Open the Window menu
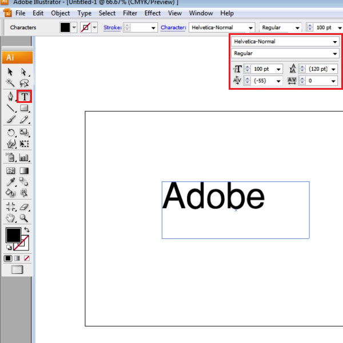Image resolution: width=343 pixels, height=343 pixels. [x=201, y=13]
